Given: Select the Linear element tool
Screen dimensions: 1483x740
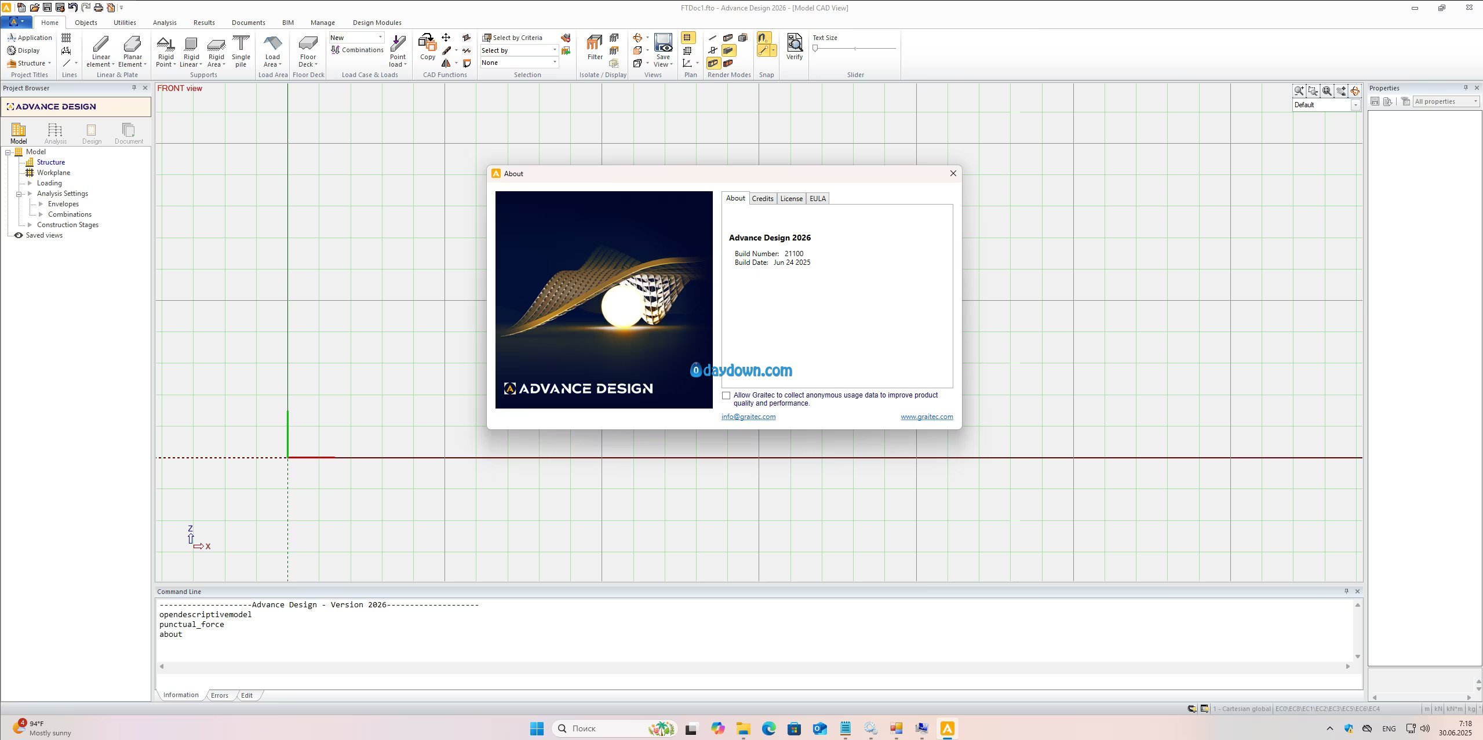Looking at the screenshot, I should [x=101, y=51].
